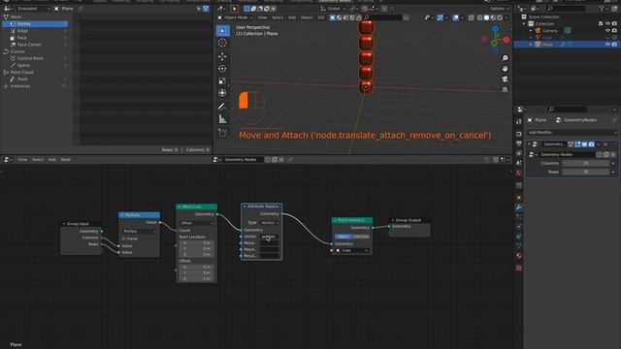The width and height of the screenshot is (621, 349).
Task: Open the View menu in 3D viewport header
Action: click(x=262, y=17)
